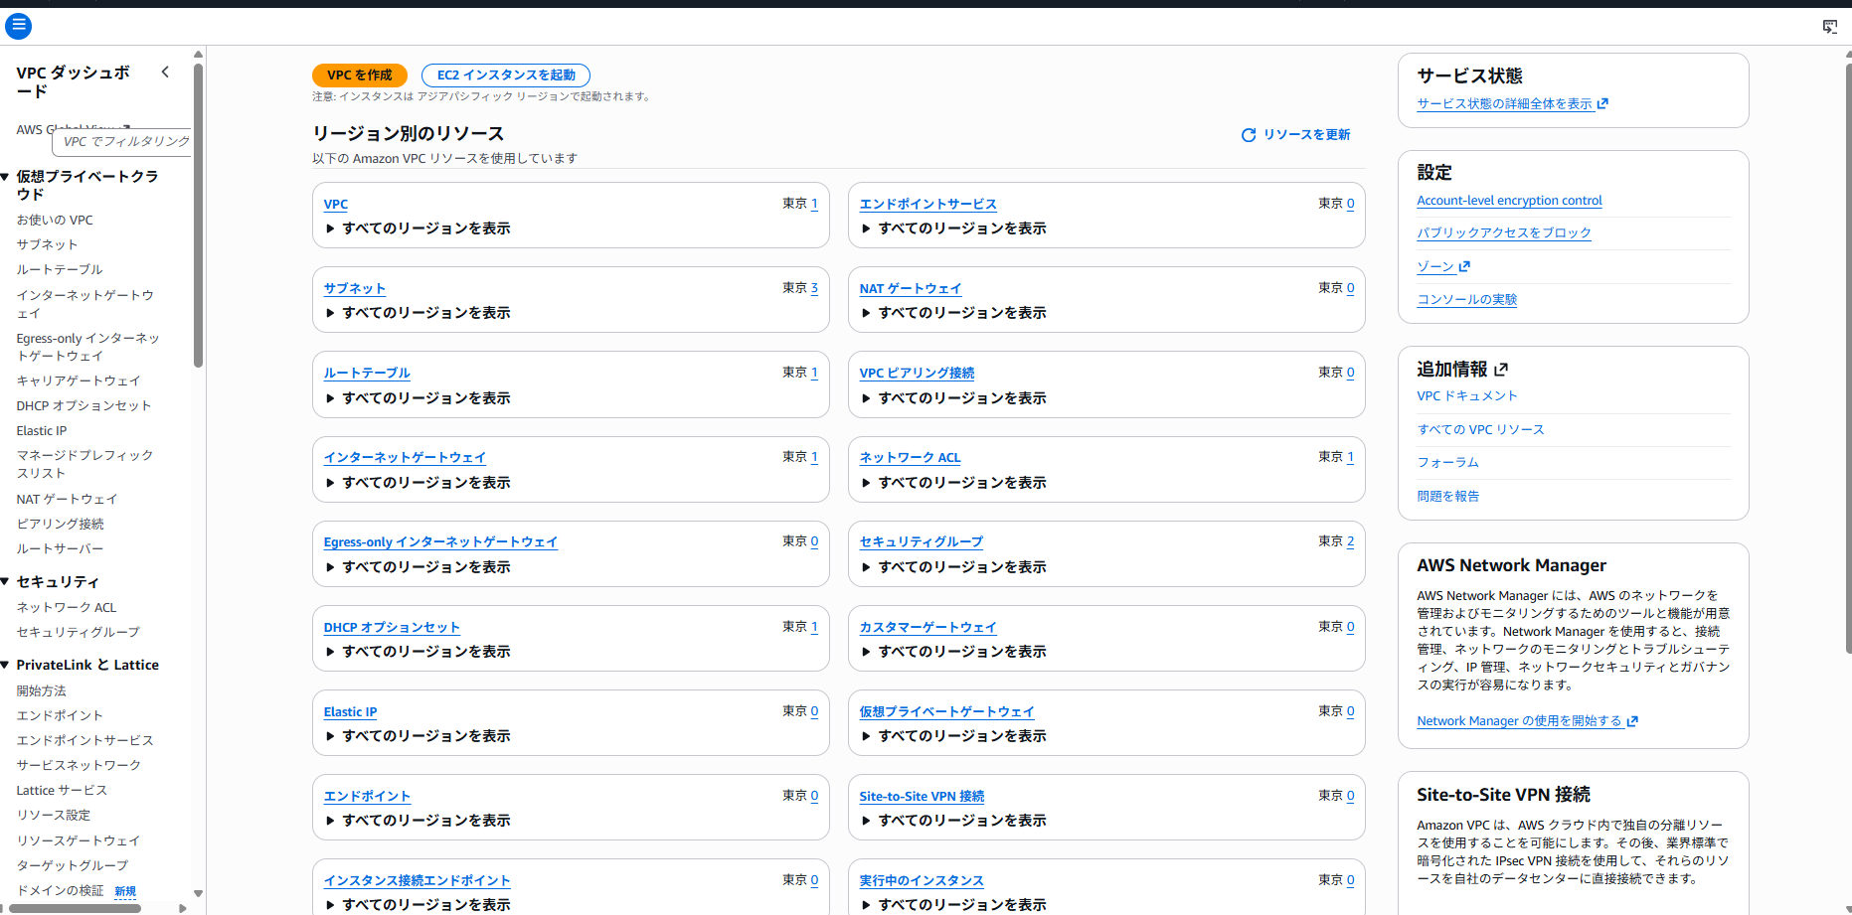This screenshot has height=915, width=1852.
Task: Open the フォーラム link
Action: (x=1447, y=463)
